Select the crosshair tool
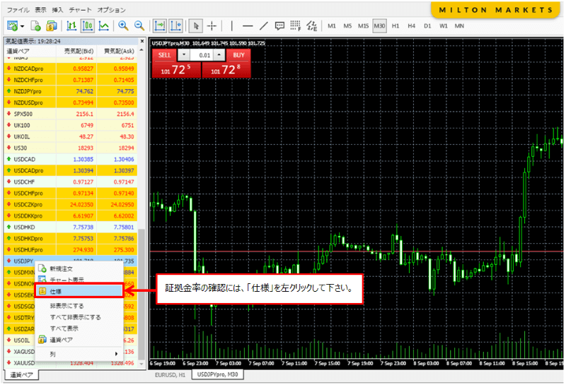This screenshot has width=566, height=385. click(212, 26)
